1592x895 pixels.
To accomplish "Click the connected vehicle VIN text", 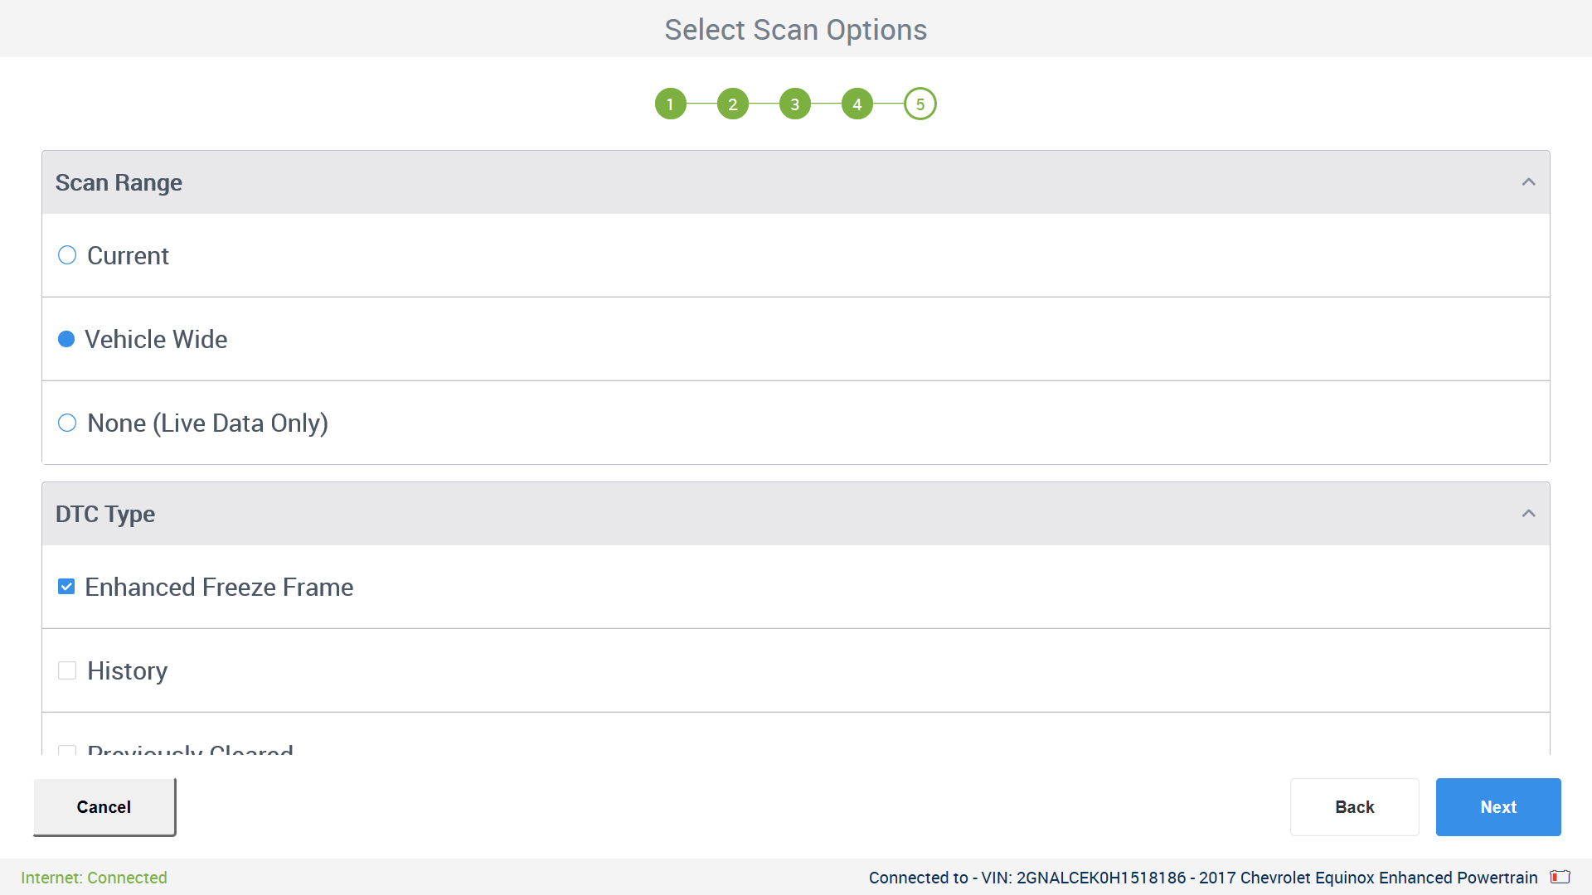I will point(1201,878).
